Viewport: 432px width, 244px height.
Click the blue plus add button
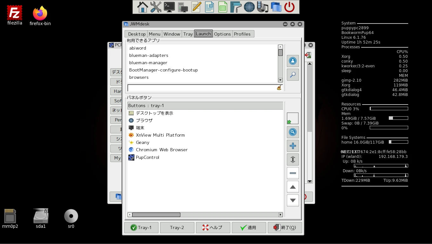(293, 146)
